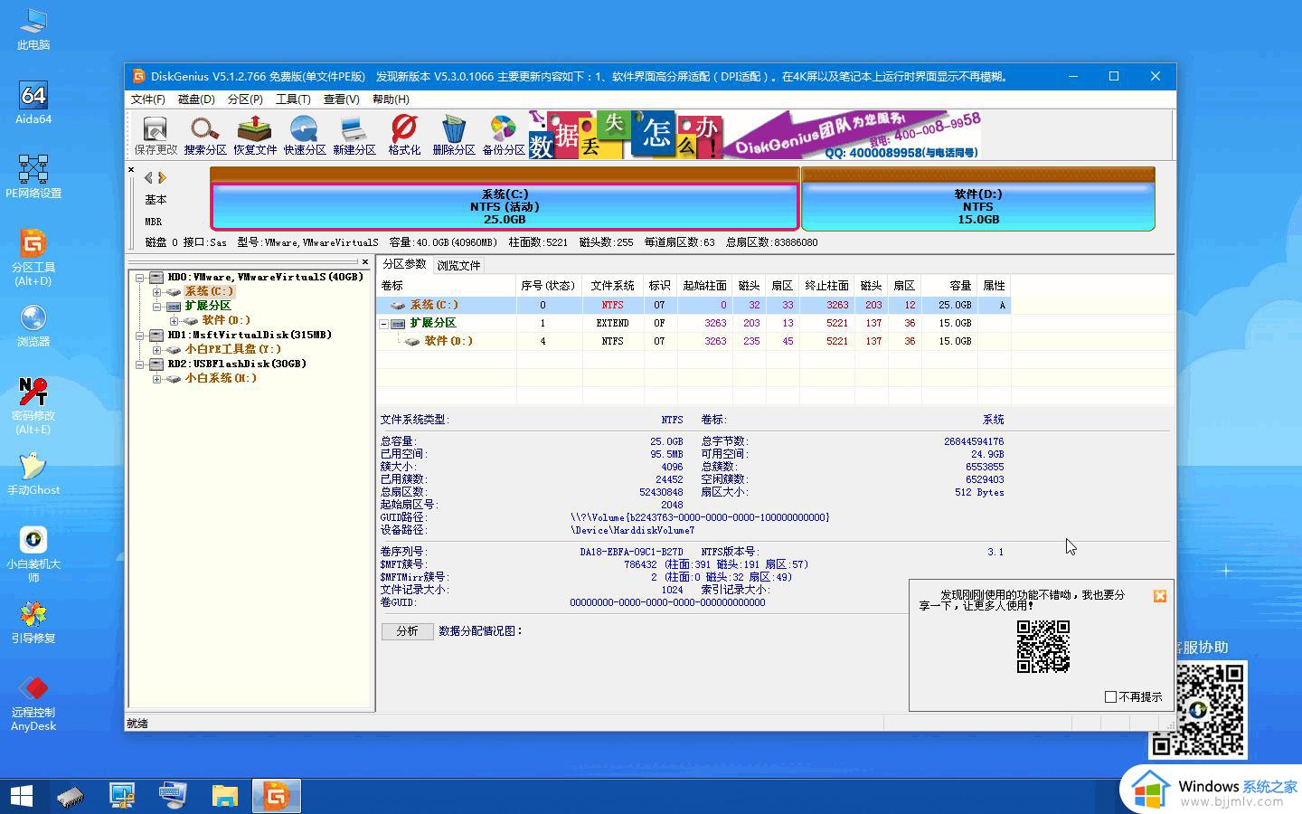Create a partition with the 新建分区 icon

point(354,136)
